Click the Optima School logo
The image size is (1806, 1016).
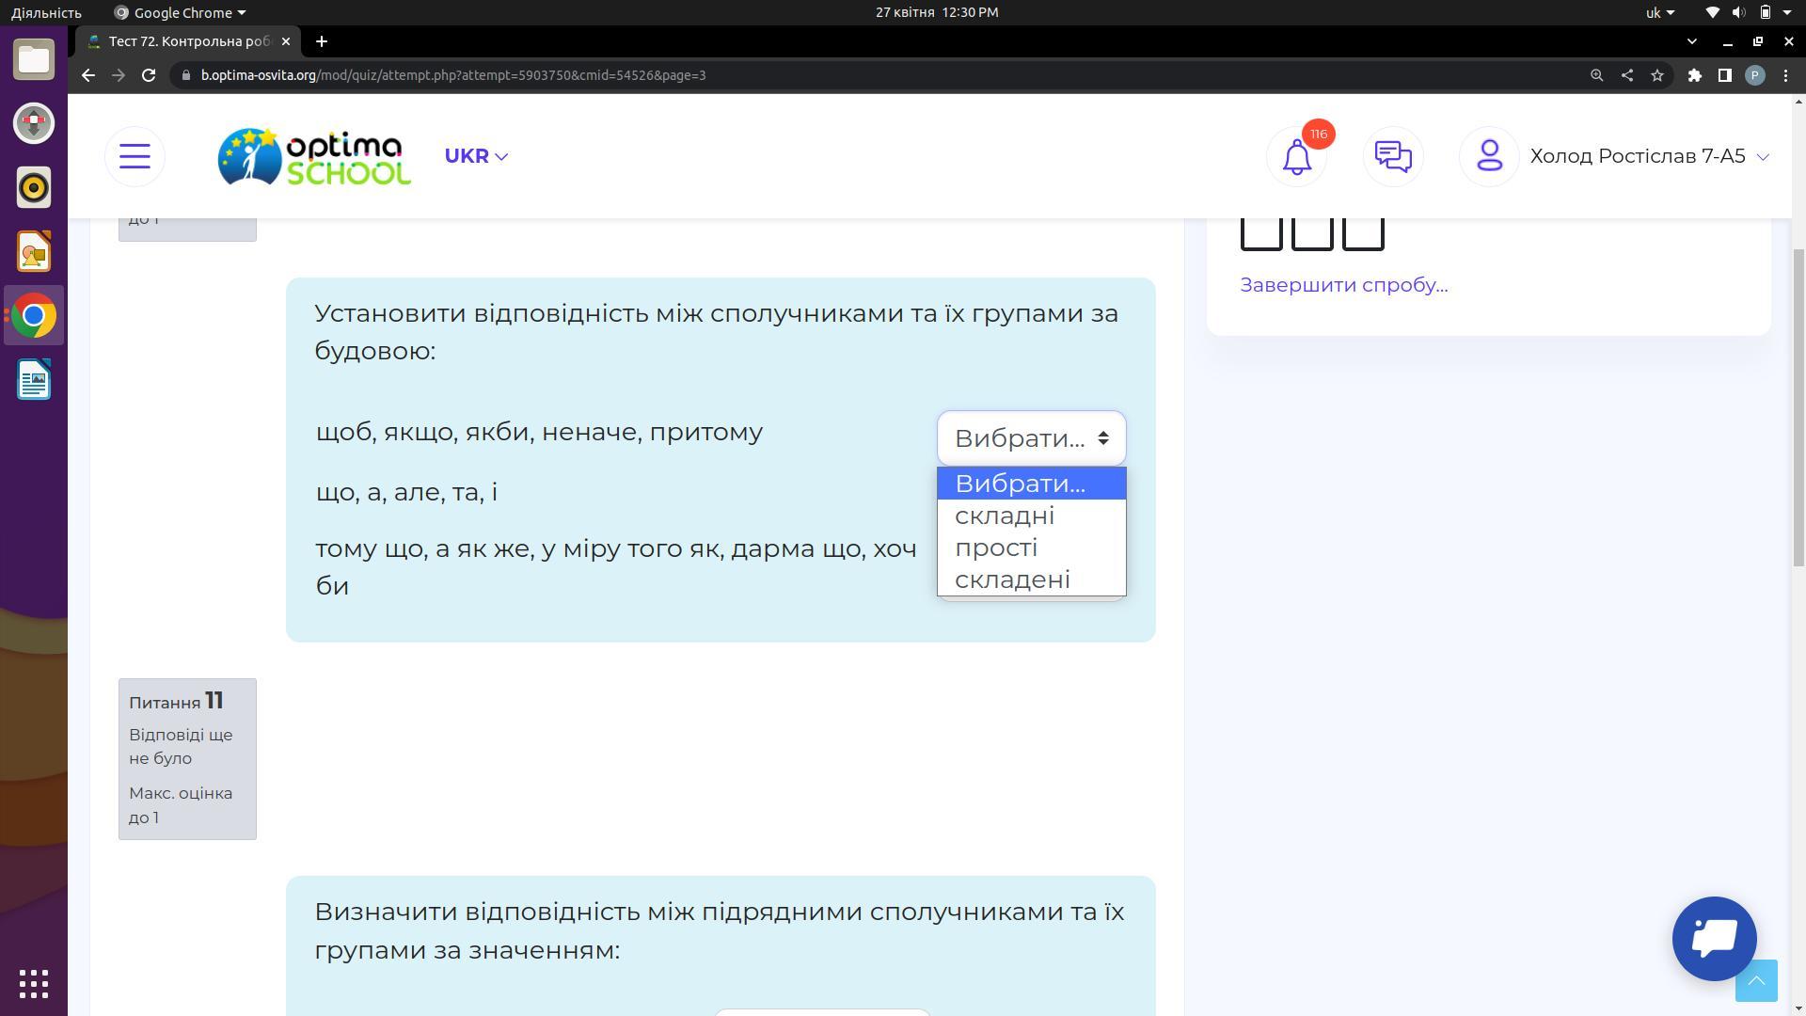(x=314, y=156)
